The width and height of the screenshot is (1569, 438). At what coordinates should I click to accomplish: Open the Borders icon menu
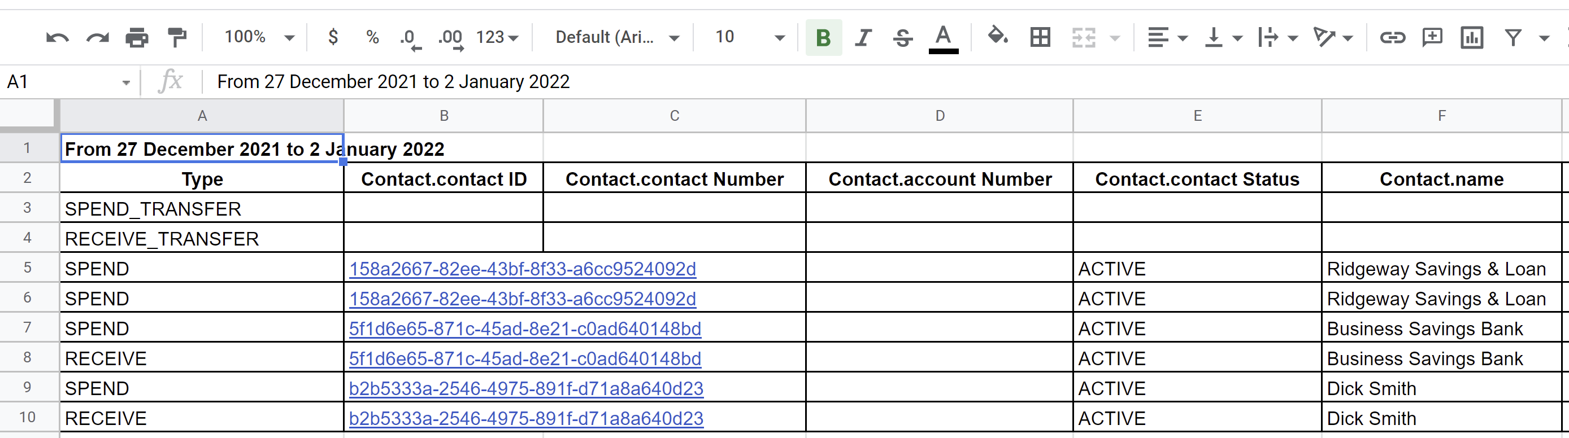1040,38
